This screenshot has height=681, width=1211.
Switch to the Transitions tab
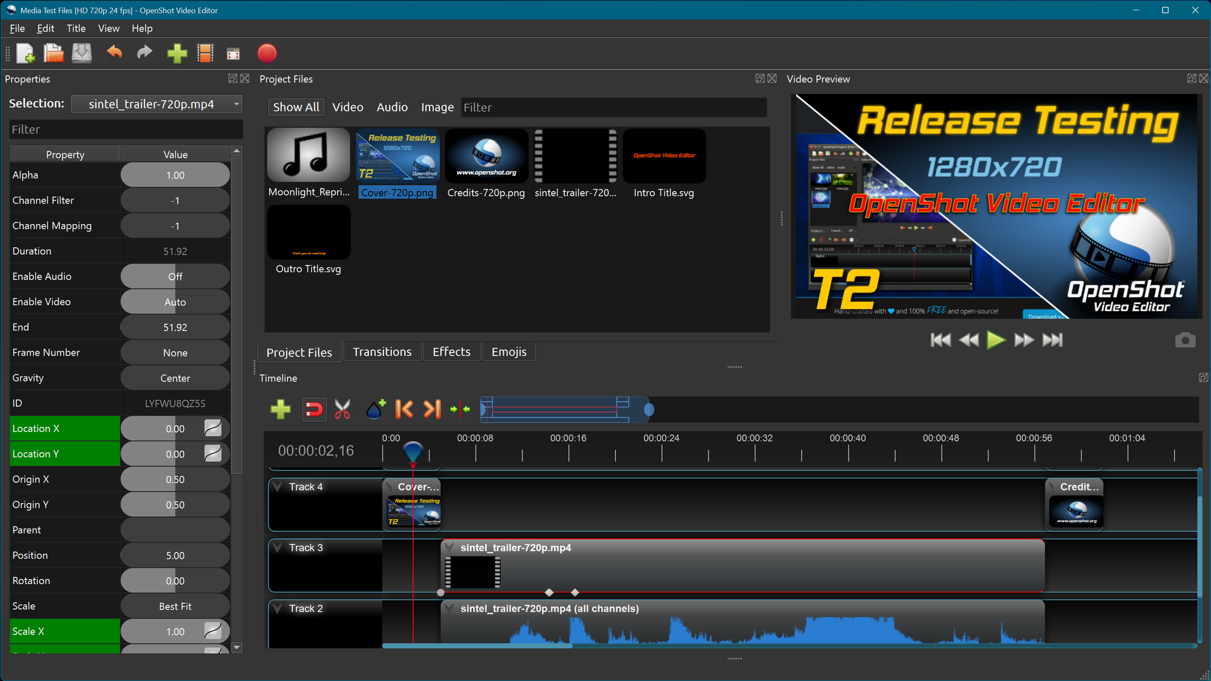point(382,351)
